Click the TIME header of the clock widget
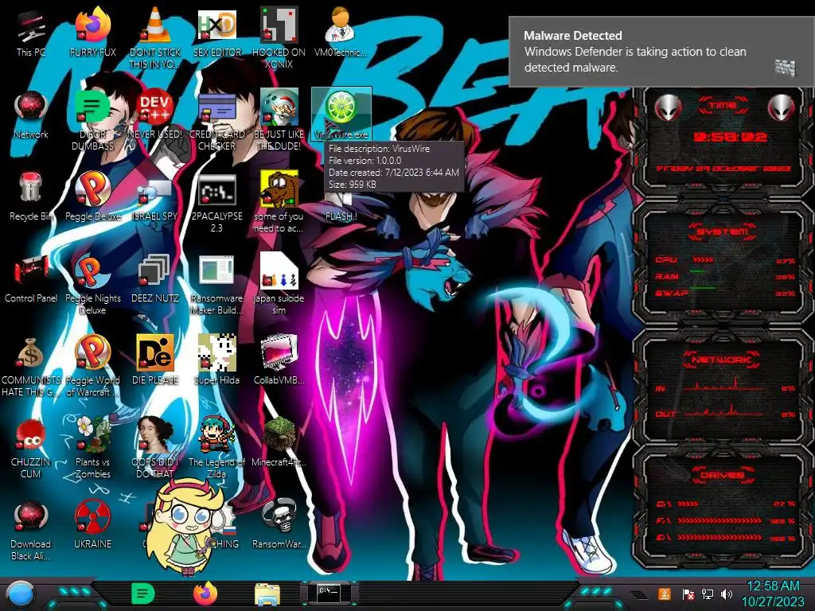The width and height of the screenshot is (815, 611). [x=723, y=106]
